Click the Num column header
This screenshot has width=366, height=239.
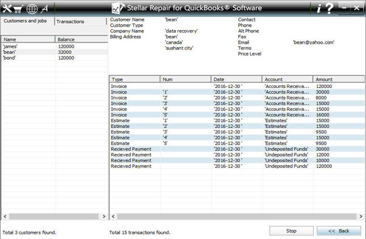[x=186, y=79]
